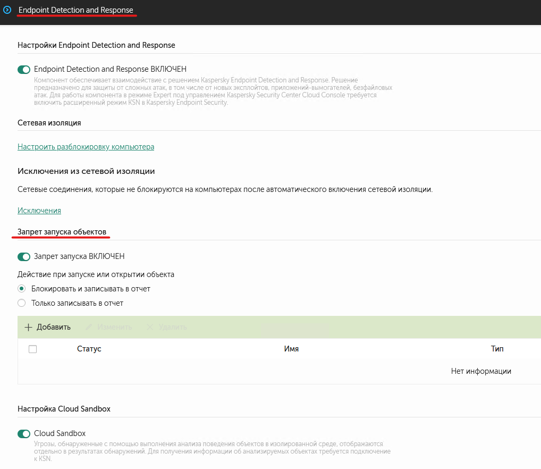Click the Тип column header
Image resolution: width=541 pixels, height=469 pixels.
(x=497, y=349)
